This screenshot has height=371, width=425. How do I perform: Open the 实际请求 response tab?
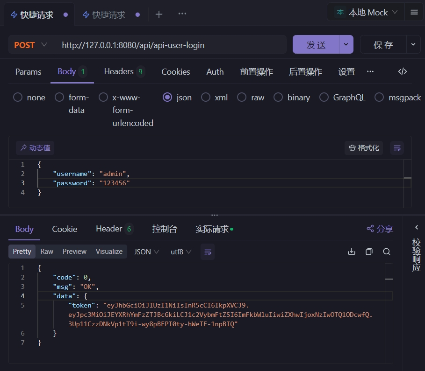coord(214,229)
